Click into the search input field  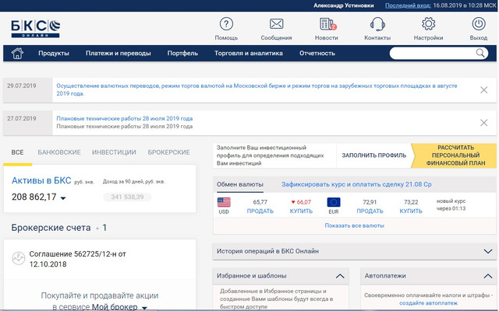point(433,53)
